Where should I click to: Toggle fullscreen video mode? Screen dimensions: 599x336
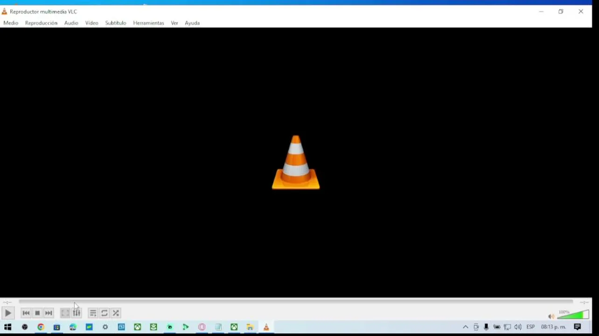tap(65, 313)
